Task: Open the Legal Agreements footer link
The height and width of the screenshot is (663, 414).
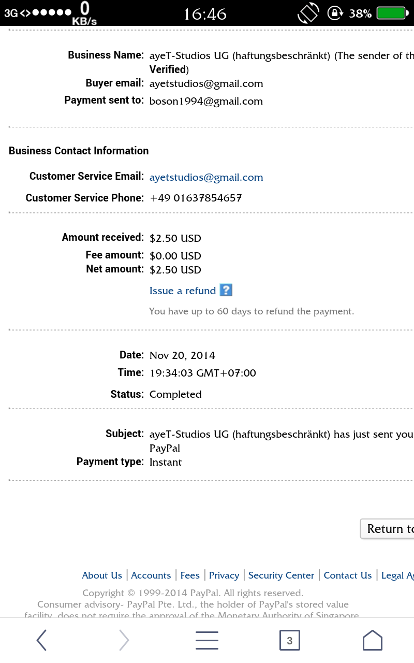Action: [x=397, y=575]
